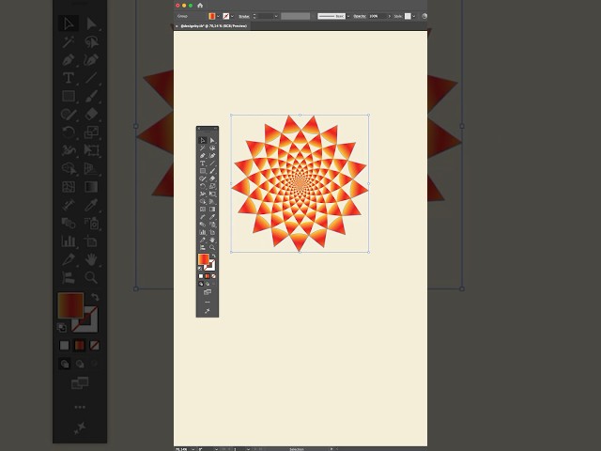Open graphic Style dropdown arrow
The width and height of the screenshot is (601, 451).
pos(414,16)
